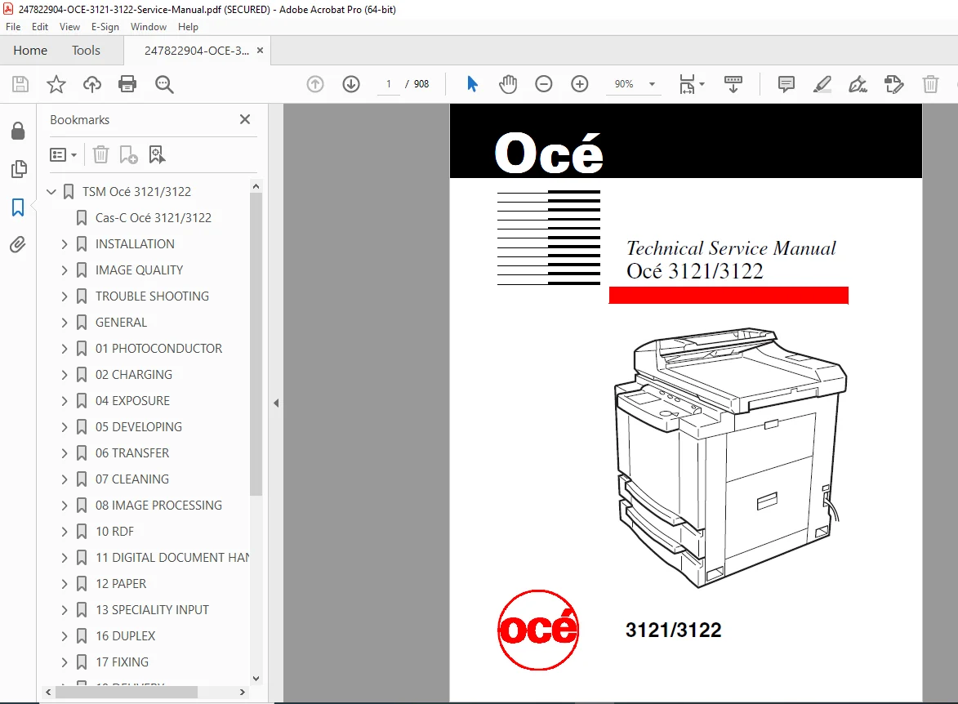Jump to the 07 CLEANING bookmark

pos(132,479)
